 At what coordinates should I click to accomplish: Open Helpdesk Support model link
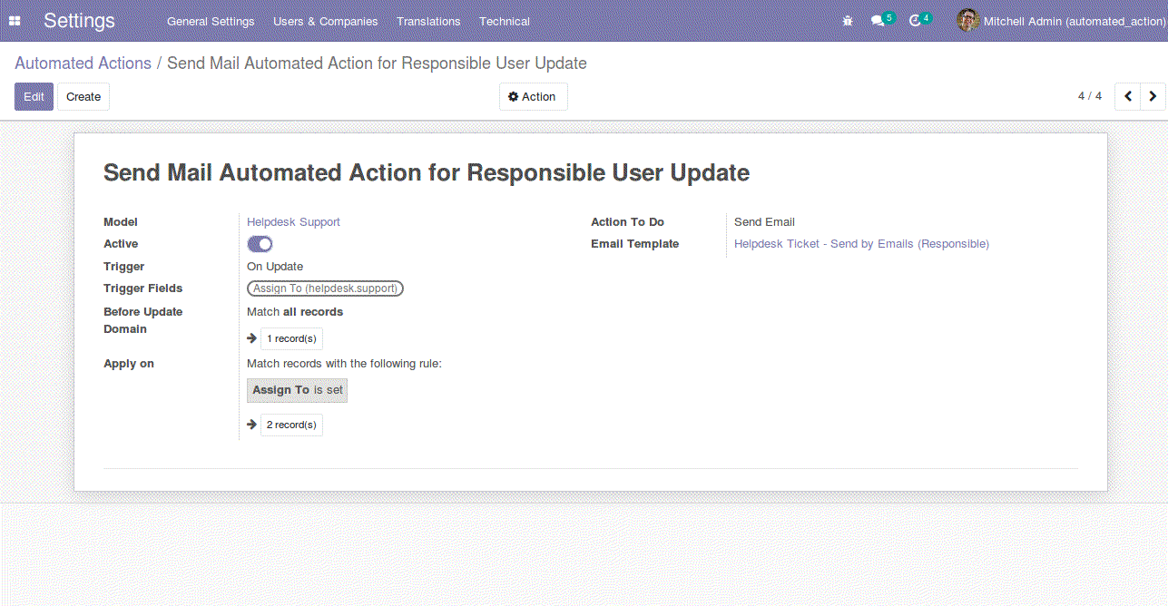[293, 222]
